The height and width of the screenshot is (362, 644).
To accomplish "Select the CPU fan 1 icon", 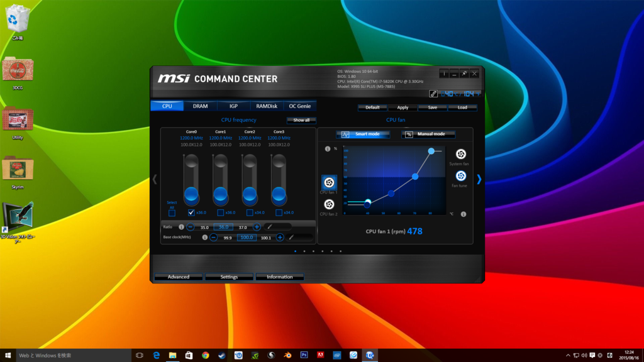I will pyautogui.click(x=329, y=182).
